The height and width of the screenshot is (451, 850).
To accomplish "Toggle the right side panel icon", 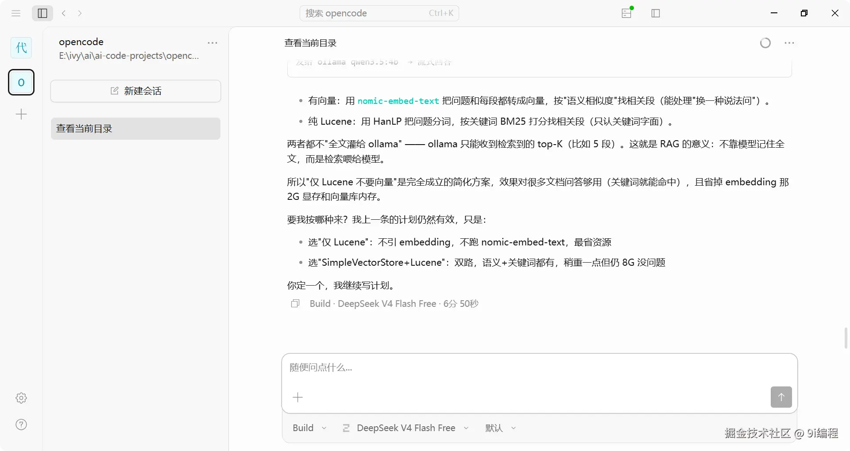I will (656, 13).
